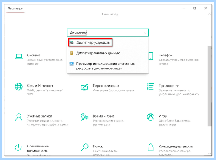Image resolution: width=216 pixels, height=160 pixels.
Task: Click the Персонализация paintbrush icon
Action: 85,87
